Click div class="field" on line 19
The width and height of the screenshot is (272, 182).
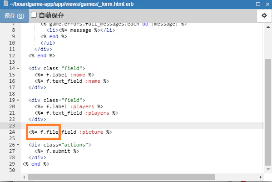coord(57,100)
